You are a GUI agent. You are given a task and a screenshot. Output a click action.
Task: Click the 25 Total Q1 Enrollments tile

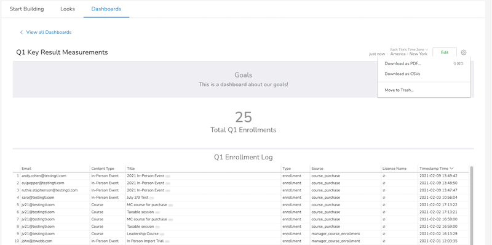(x=244, y=122)
